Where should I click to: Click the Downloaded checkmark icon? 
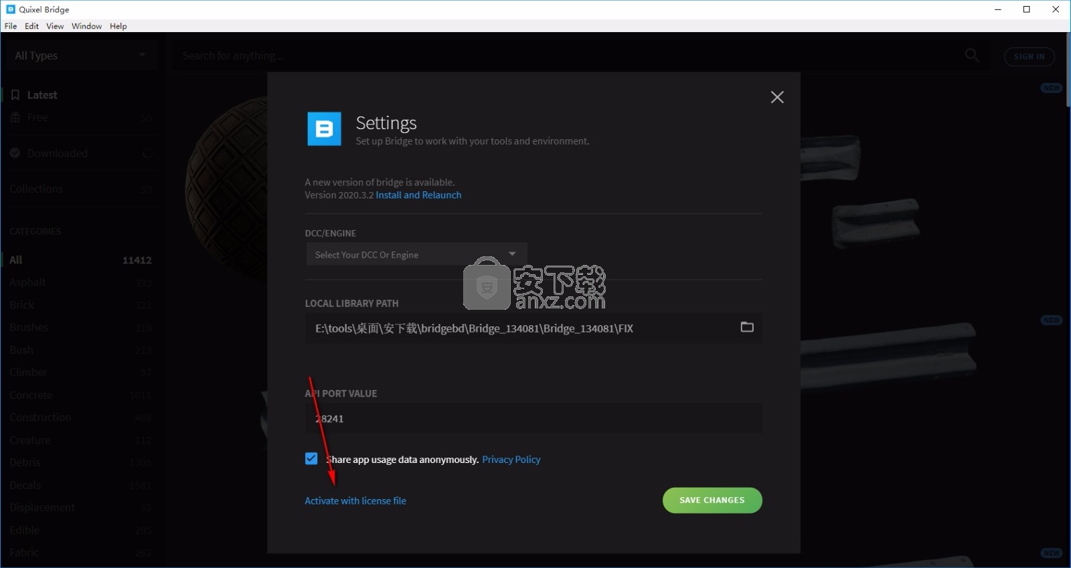[15, 153]
